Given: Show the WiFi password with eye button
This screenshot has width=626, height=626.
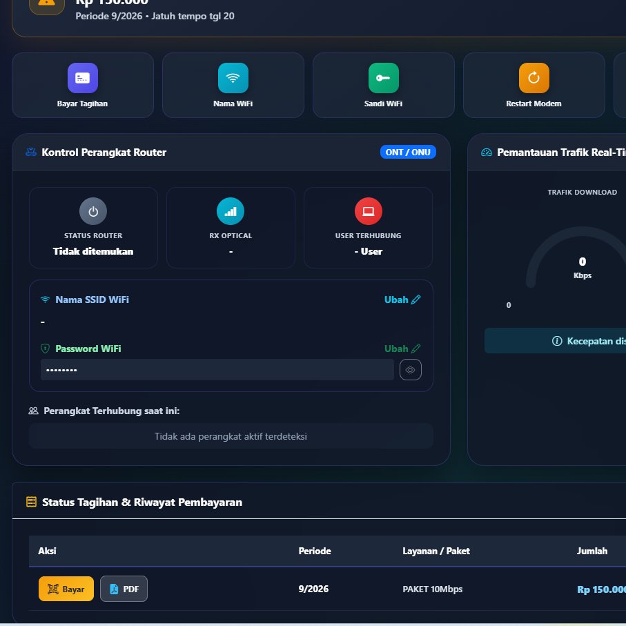Looking at the screenshot, I should 411,370.
